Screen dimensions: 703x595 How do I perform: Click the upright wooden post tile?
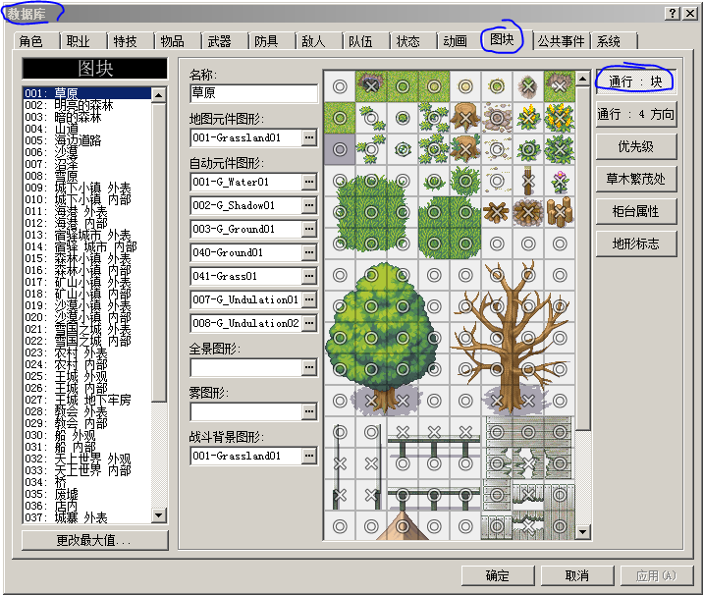[528, 181]
